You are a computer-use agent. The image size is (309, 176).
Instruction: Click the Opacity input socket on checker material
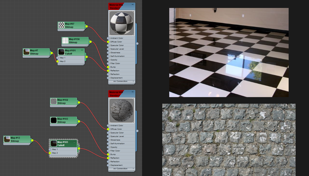108,60
